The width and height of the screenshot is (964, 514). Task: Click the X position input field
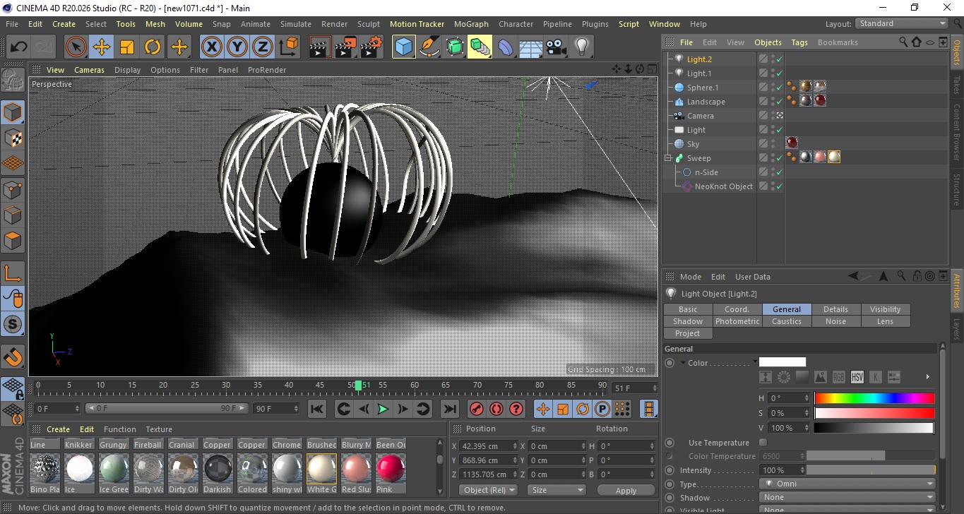(488, 446)
